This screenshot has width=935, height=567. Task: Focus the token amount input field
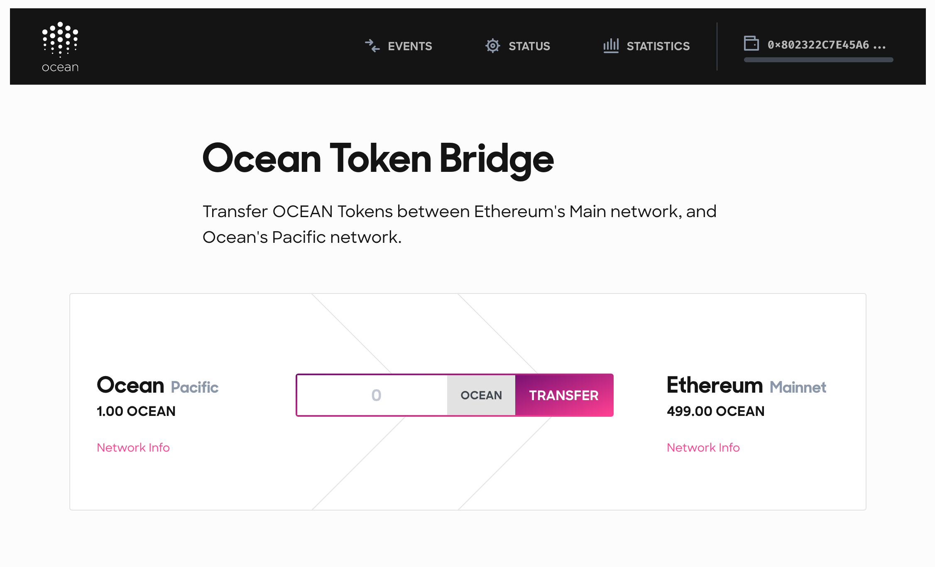(x=372, y=395)
